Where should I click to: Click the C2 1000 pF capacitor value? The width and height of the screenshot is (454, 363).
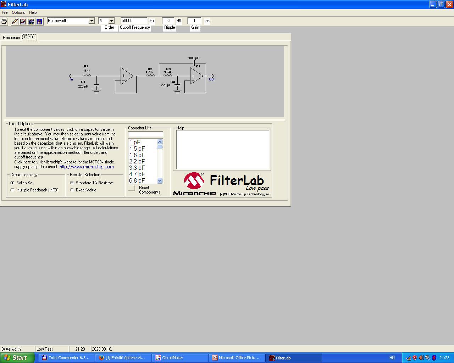pyautogui.click(x=193, y=58)
